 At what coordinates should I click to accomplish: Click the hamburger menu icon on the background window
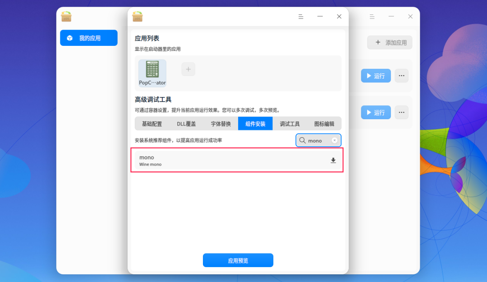(x=372, y=16)
